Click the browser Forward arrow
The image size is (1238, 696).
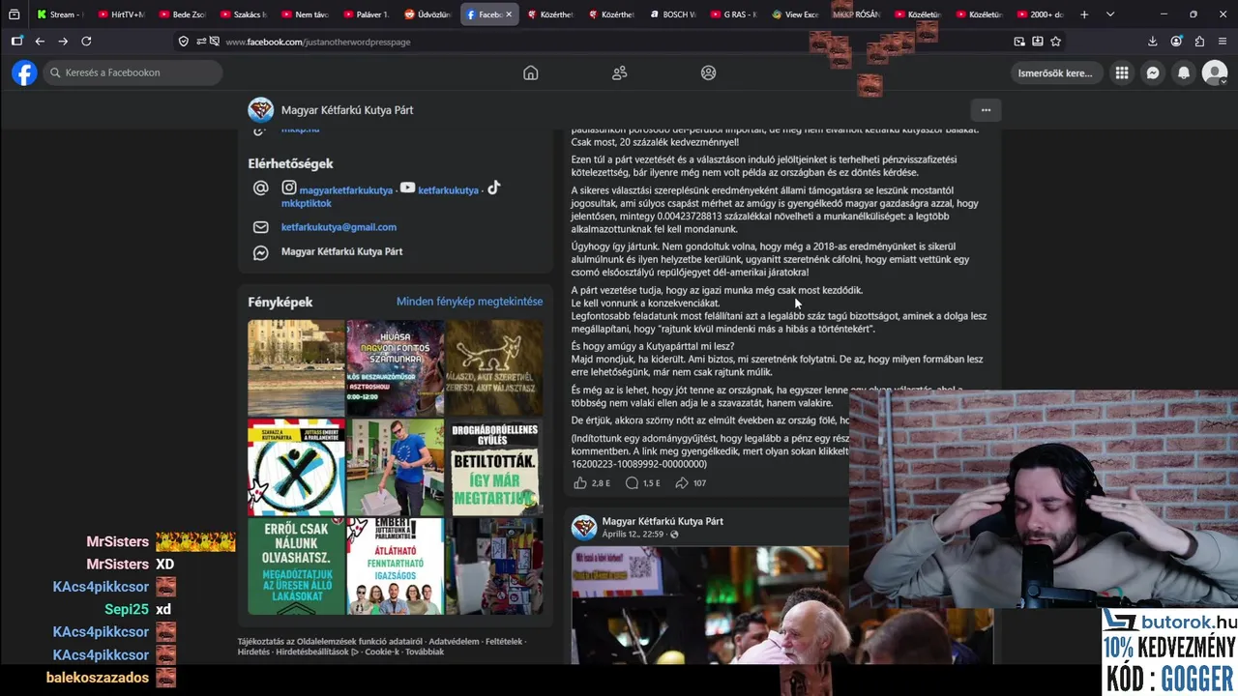point(63,42)
